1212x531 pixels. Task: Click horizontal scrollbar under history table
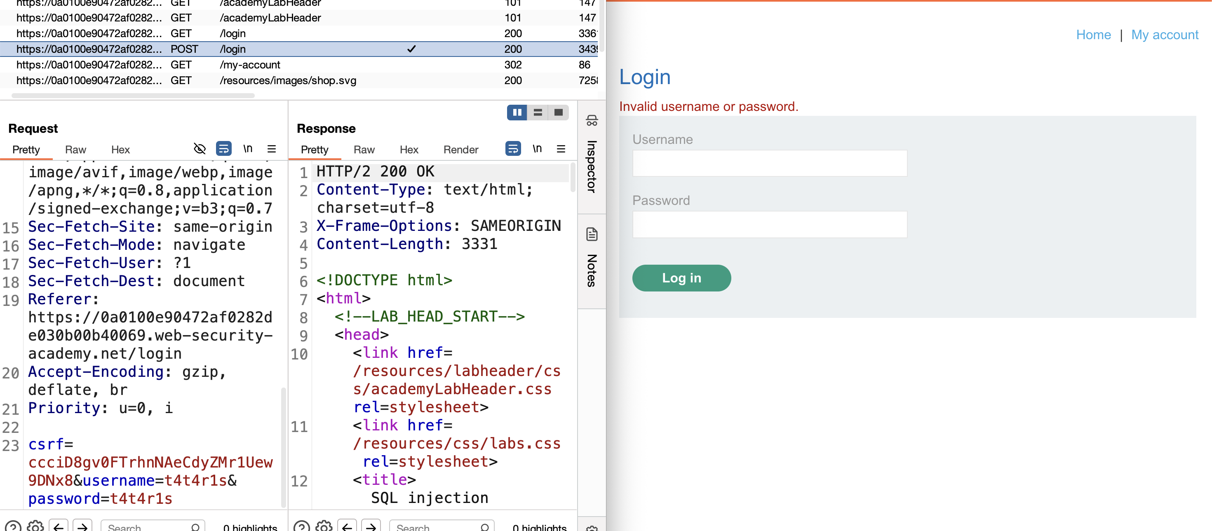point(133,96)
